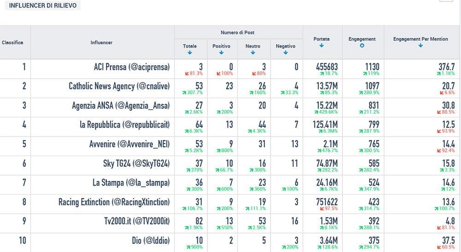Select Avvenire negative posts 13
The width and height of the screenshot is (461, 252).
[x=295, y=144]
